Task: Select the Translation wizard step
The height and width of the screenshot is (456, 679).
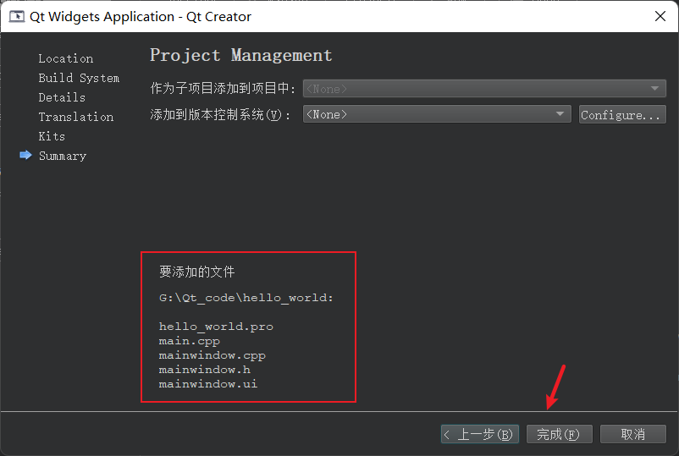Action: click(76, 117)
